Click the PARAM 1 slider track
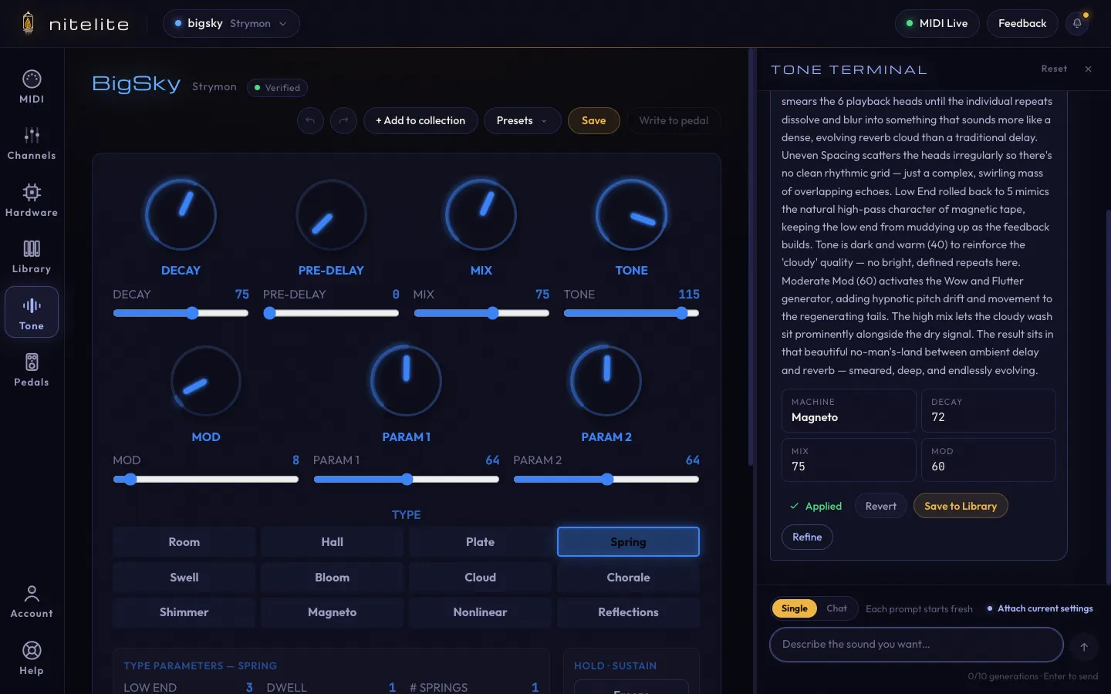Viewport: 1111px width, 694px height. pos(406,480)
